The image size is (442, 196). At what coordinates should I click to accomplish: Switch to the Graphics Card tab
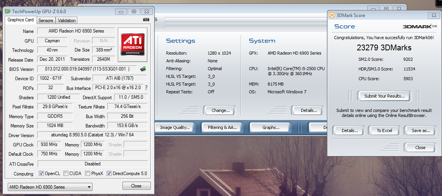tap(21, 20)
